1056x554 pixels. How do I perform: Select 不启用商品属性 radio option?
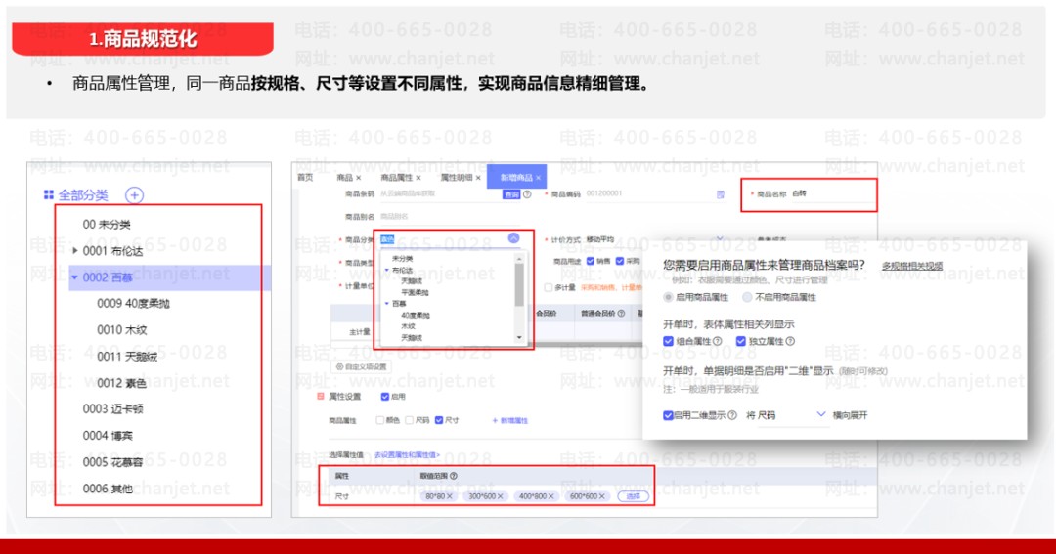(747, 297)
